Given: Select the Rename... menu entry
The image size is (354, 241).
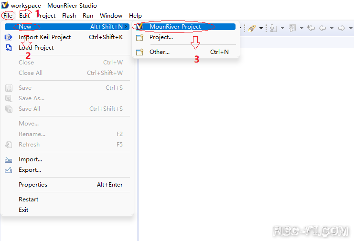Looking at the screenshot, I should [x=67, y=134].
